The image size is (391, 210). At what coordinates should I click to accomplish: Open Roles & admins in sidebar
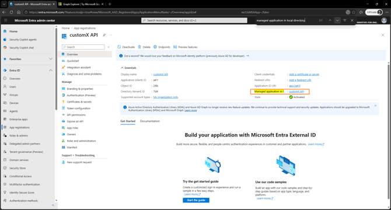tap(19, 135)
